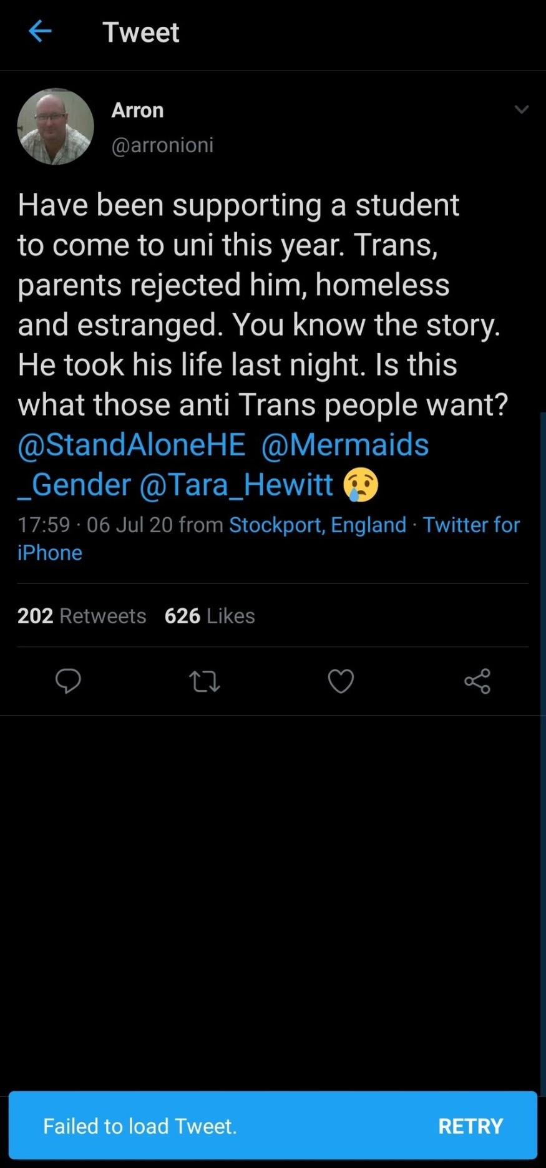
Task: Open the @StandAloneHE mention
Action: (132, 445)
